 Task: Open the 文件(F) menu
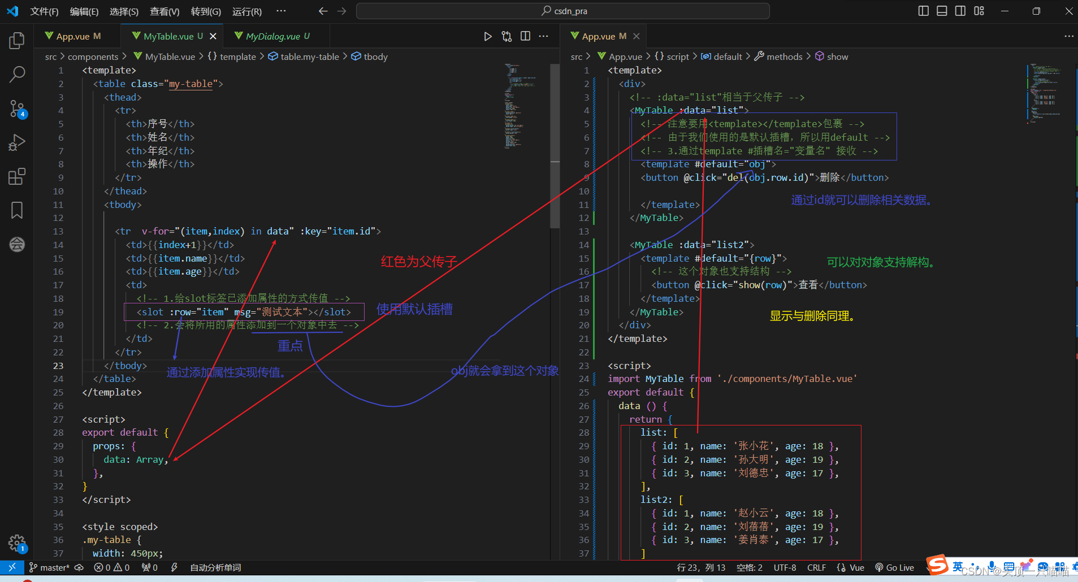[x=44, y=11]
